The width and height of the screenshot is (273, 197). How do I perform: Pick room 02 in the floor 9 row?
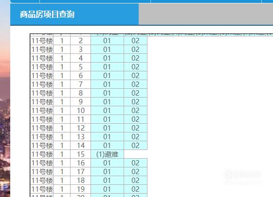(x=135, y=102)
